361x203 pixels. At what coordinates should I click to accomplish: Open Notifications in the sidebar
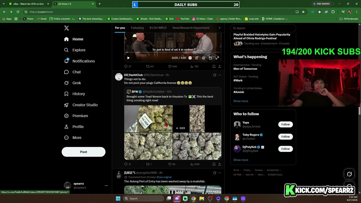click(x=79, y=61)
